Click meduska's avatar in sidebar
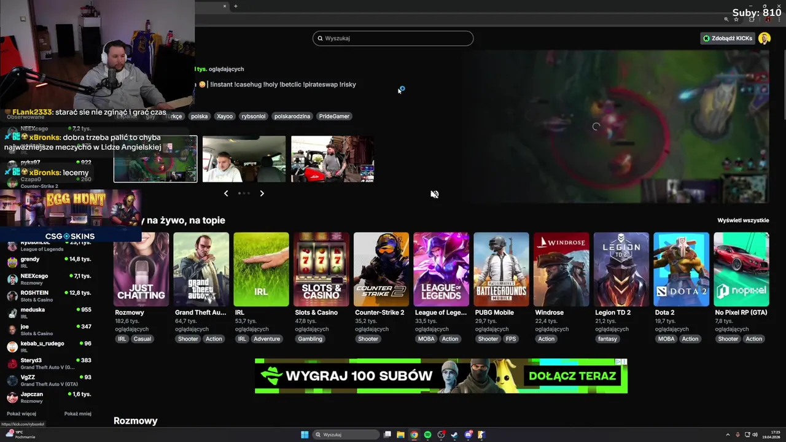 tap(12, 312)
